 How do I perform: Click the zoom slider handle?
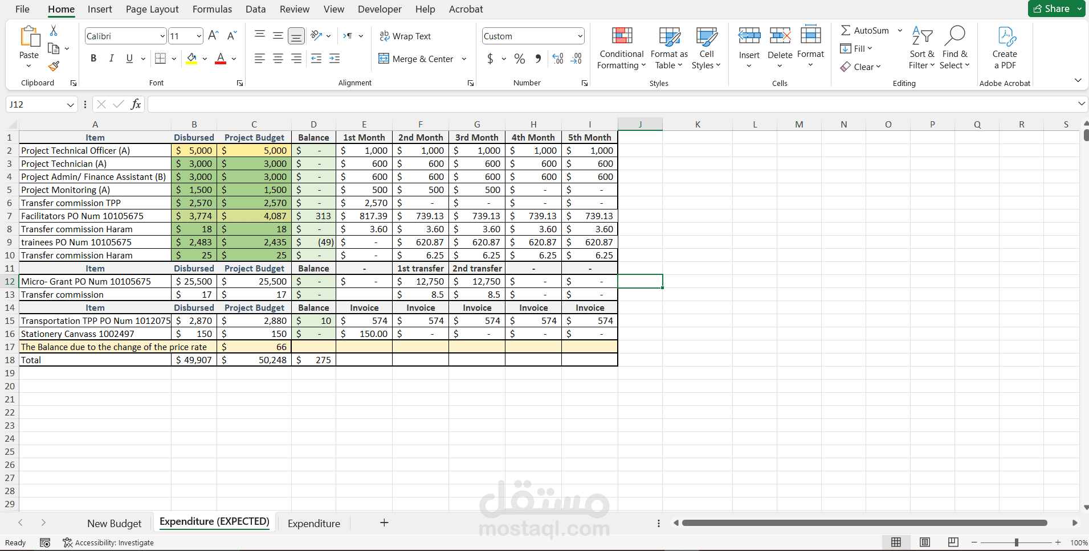(1016, 542)
